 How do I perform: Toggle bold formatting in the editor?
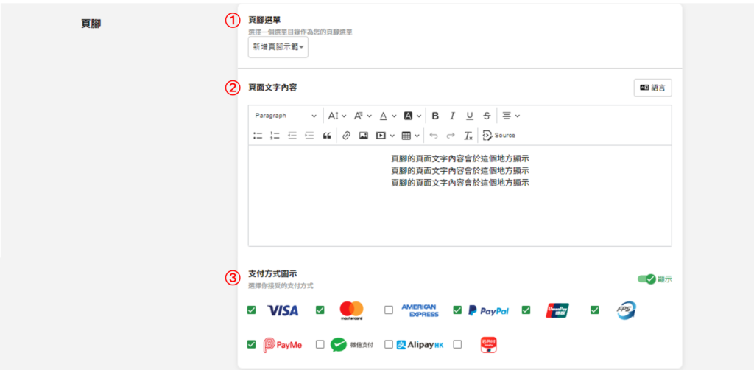[x=435, y=116]
